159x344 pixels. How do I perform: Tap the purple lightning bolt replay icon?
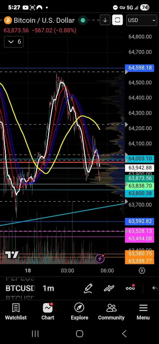pyautogui.click(x=100, y=259)
